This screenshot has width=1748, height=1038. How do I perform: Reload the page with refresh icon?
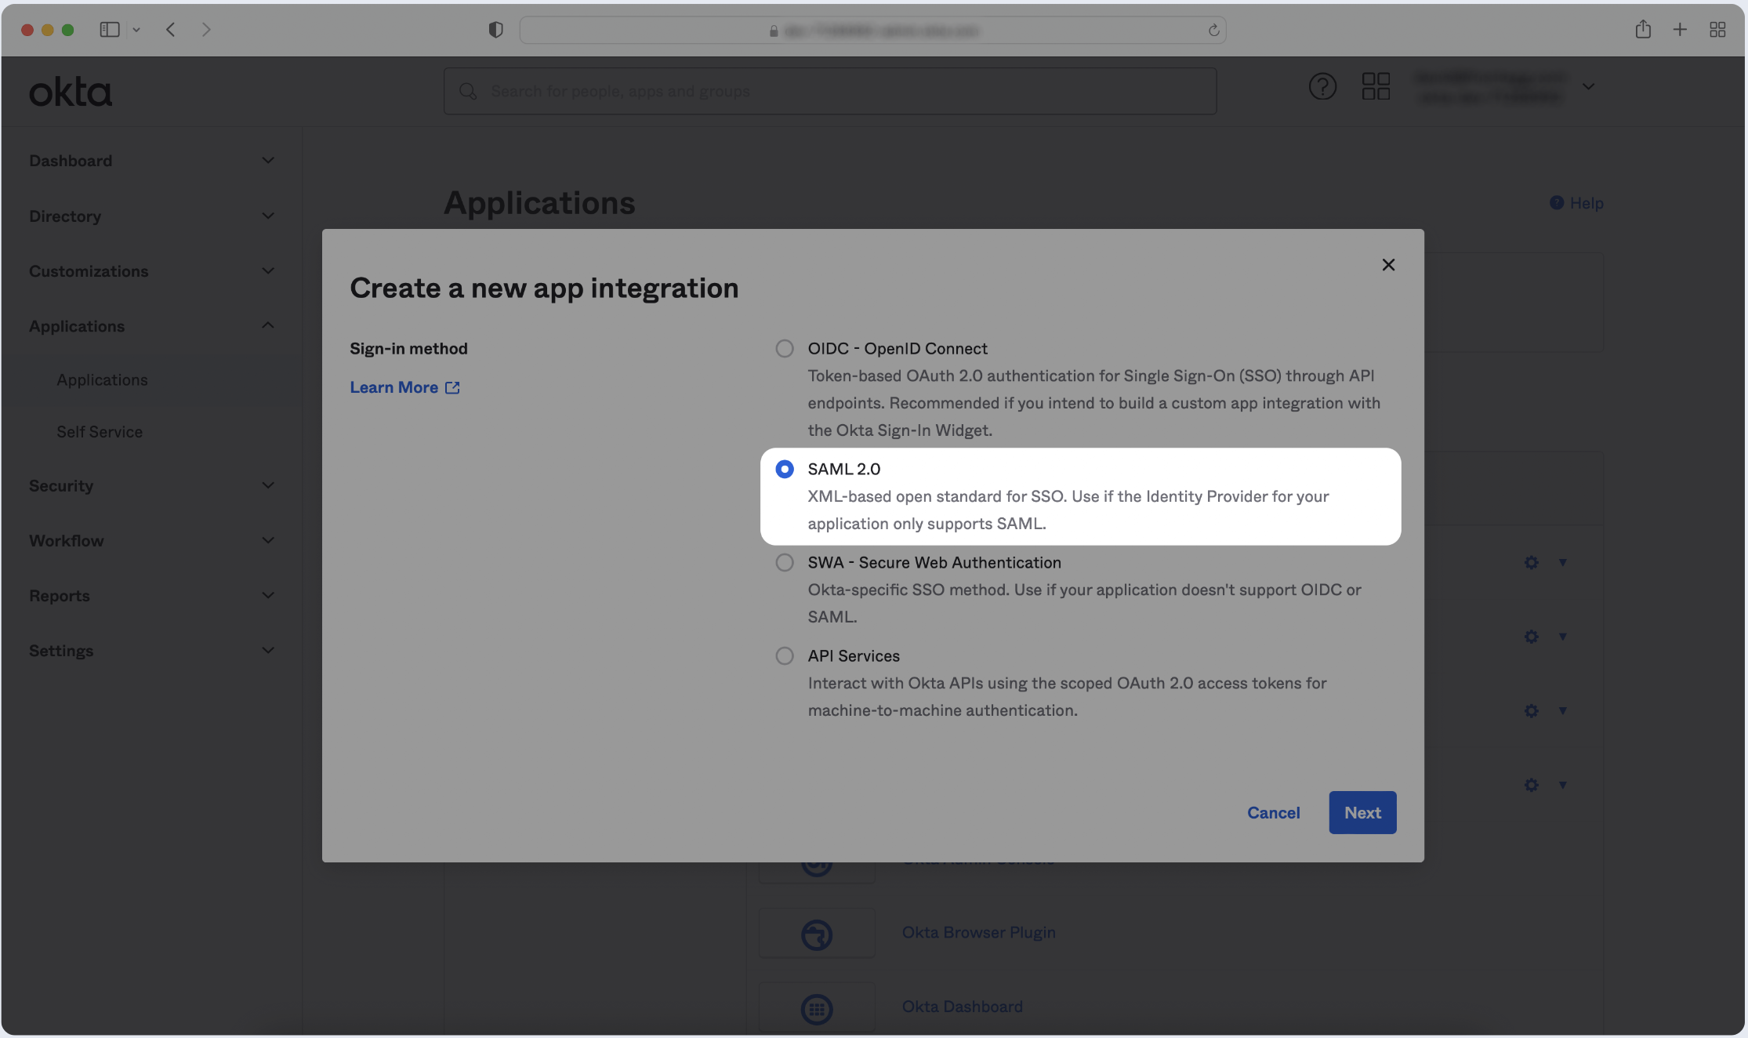[x=1213, y=31]
